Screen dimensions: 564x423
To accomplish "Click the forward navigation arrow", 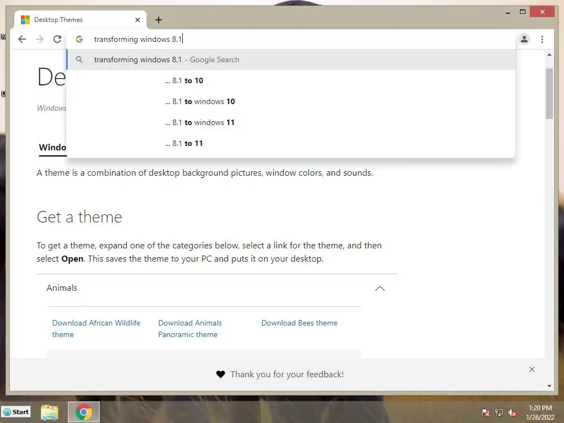I will [40, 39].
